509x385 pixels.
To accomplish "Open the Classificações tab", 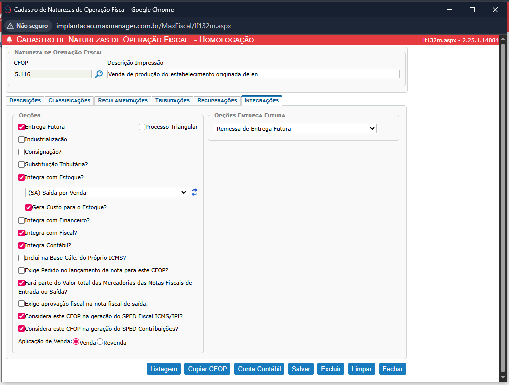I will click(x=69, y=101).
